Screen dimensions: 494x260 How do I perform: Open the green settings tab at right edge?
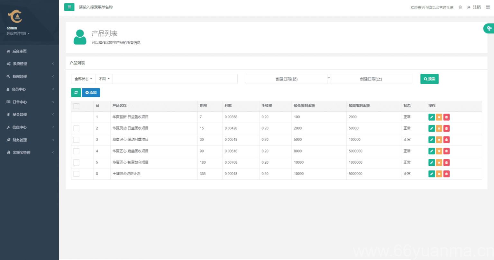[489, 29]
